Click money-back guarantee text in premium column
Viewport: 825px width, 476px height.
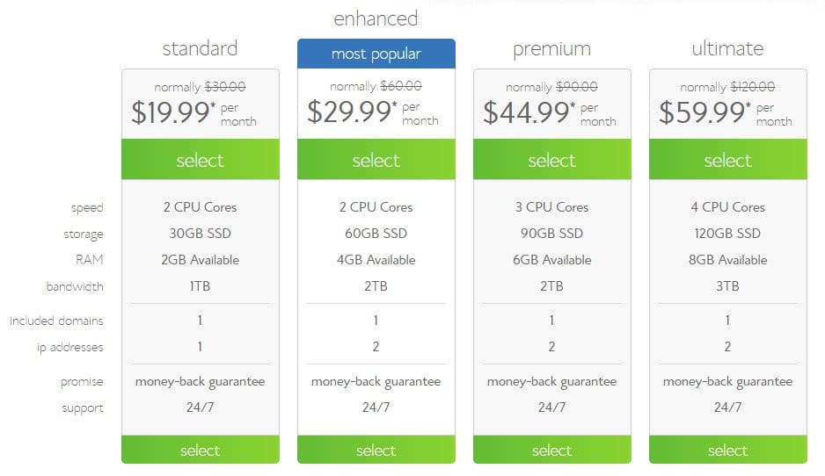[x=552, y=382]
